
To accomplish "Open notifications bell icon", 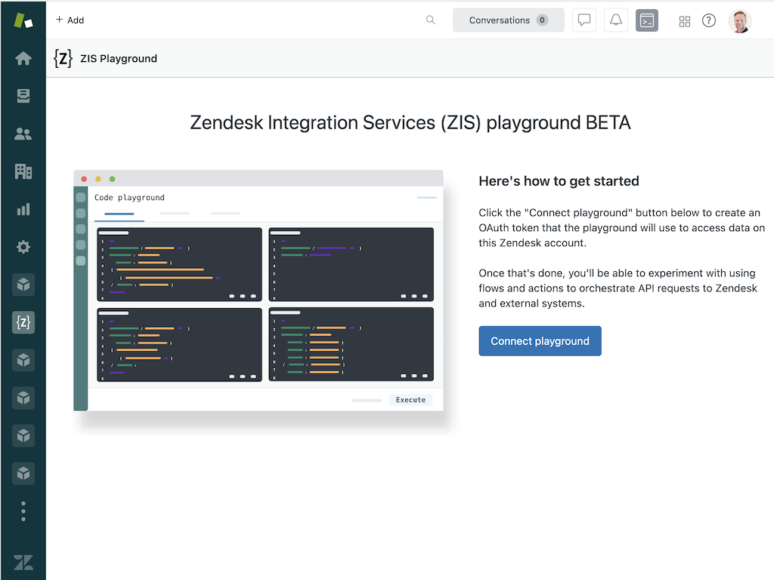I will (x=616, y=20).
